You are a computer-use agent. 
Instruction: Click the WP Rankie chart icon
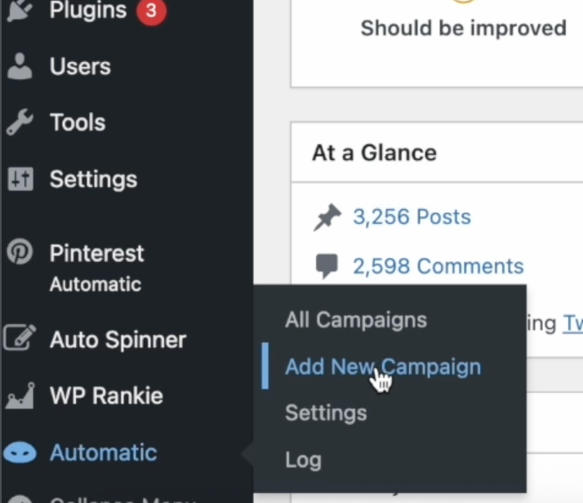coord(20,396)
